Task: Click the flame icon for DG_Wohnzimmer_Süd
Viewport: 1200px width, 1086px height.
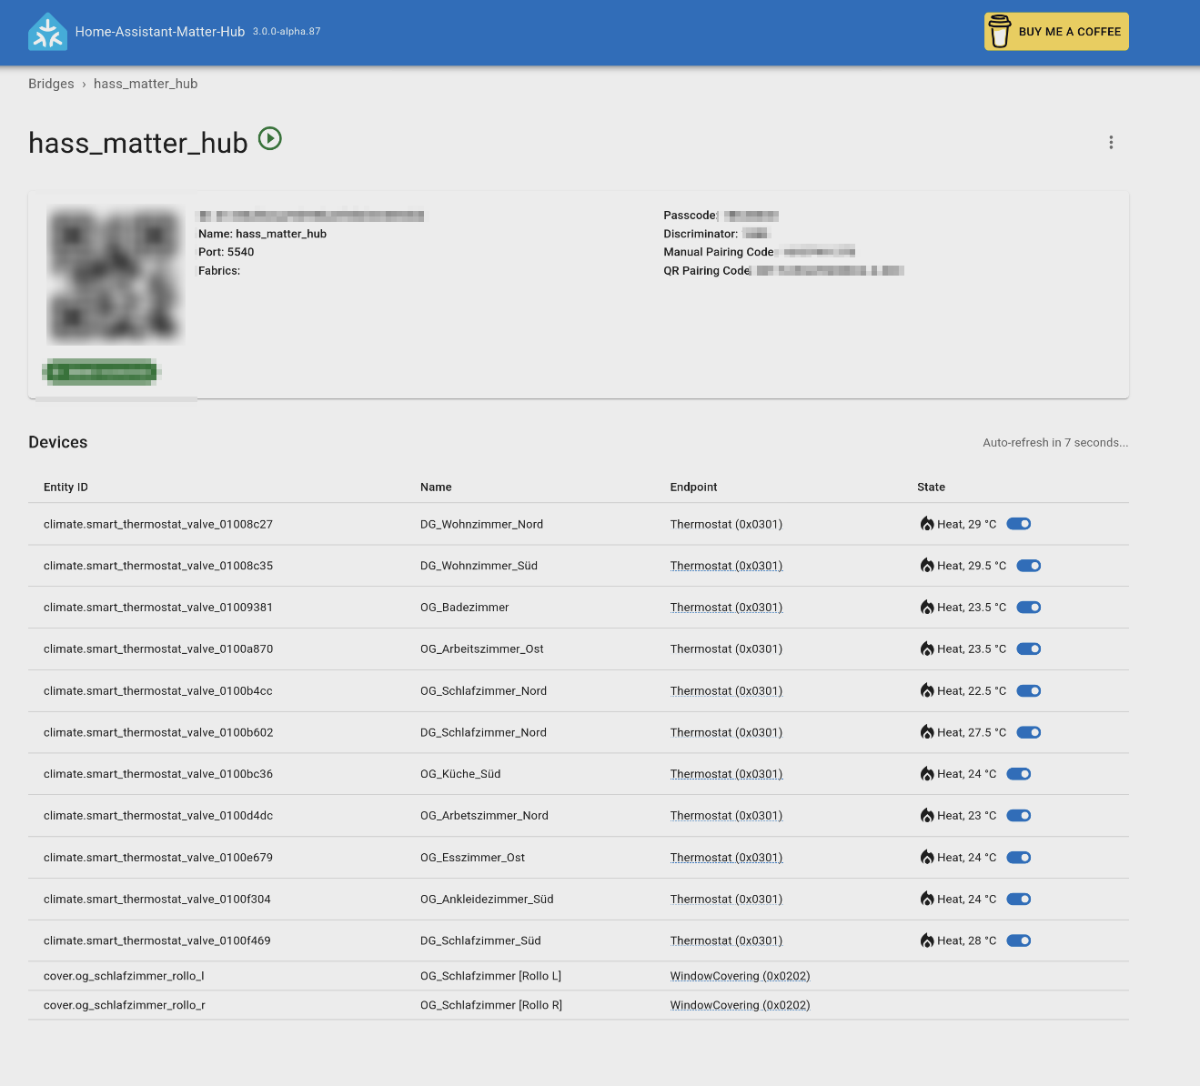Action: click(927, 566)
